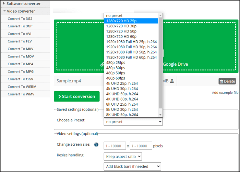Image resolution: width=240 pixels, height=172 pixels.
Task: Go to Convert To WEBM page
Action: tap(22, 87)
